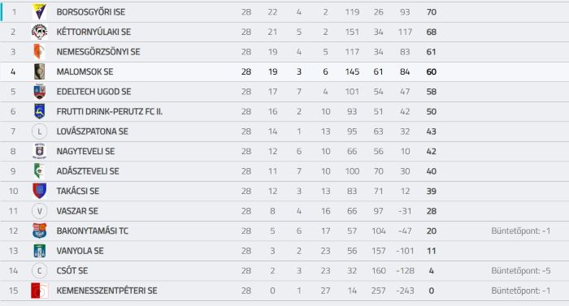Screen dimensions: 569x306
Task: Click the Frutti Drink-Perutz FC II. badge
Action: click(x=39, y=112)
